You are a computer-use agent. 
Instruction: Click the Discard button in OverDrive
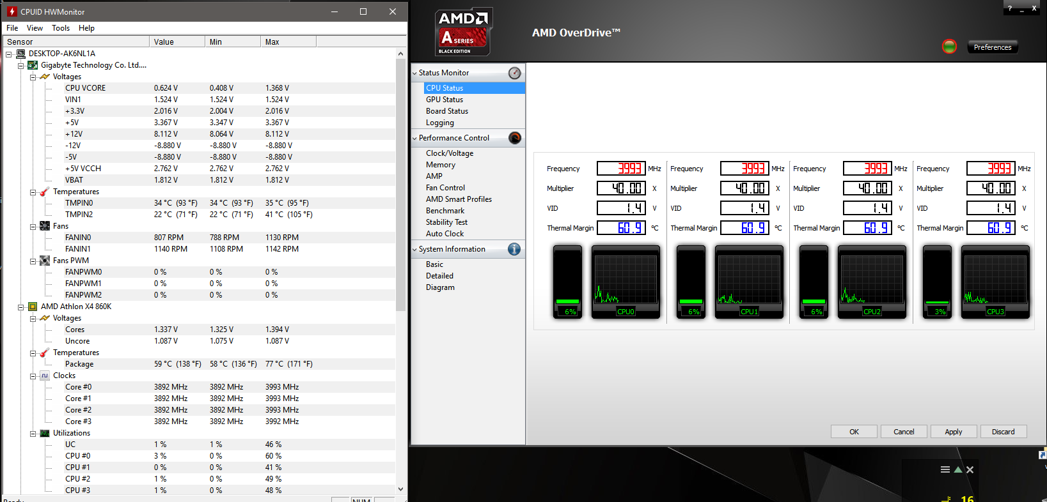click(x=1003, y=432)
